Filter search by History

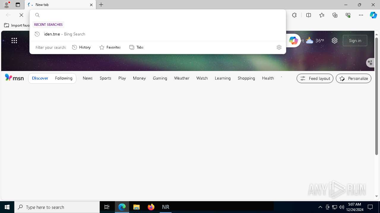[81, 47]
